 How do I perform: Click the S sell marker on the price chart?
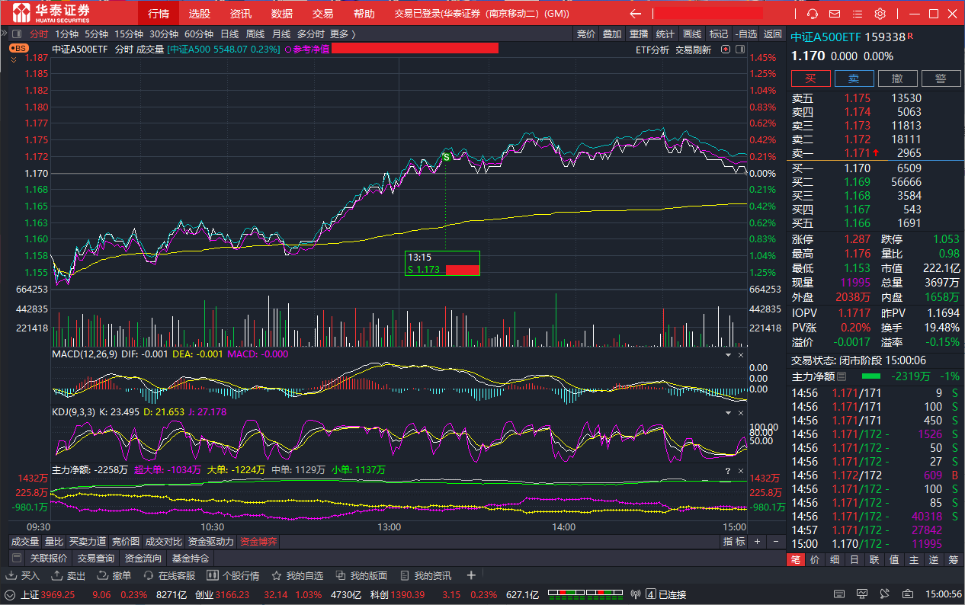click(447, 157)
